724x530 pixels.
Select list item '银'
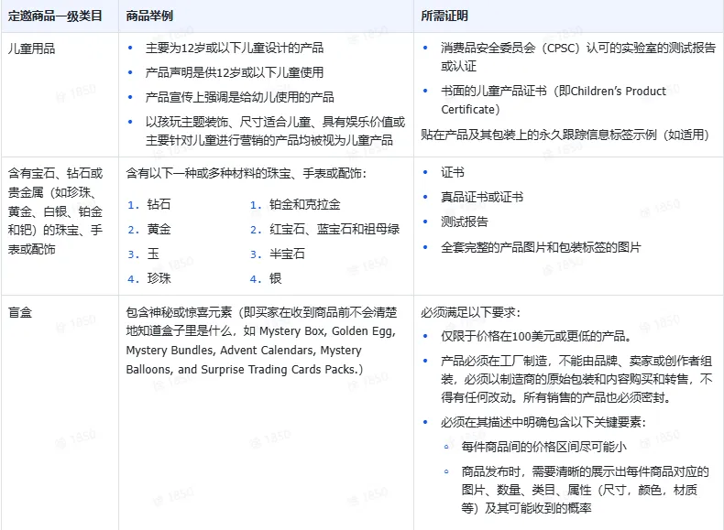tap(276, 278)
